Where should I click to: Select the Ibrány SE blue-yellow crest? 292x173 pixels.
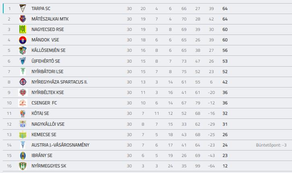(x=23, y=156)
